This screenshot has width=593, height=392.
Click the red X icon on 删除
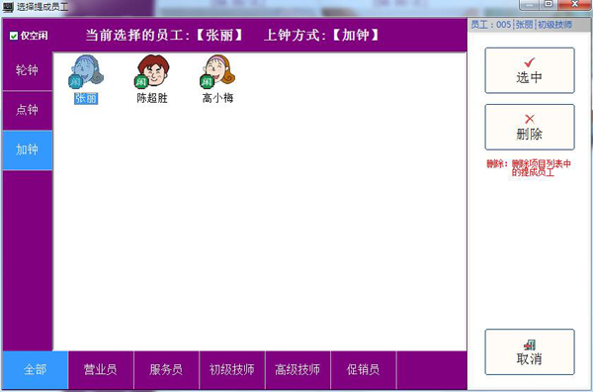[530, 119]
